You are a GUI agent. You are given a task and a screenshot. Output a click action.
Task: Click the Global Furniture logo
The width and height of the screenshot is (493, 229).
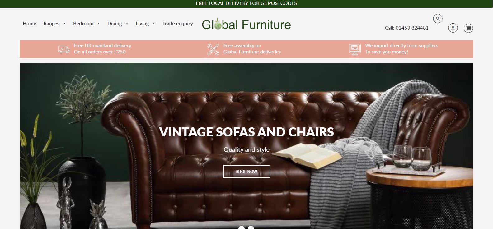(x=246, y=25)
